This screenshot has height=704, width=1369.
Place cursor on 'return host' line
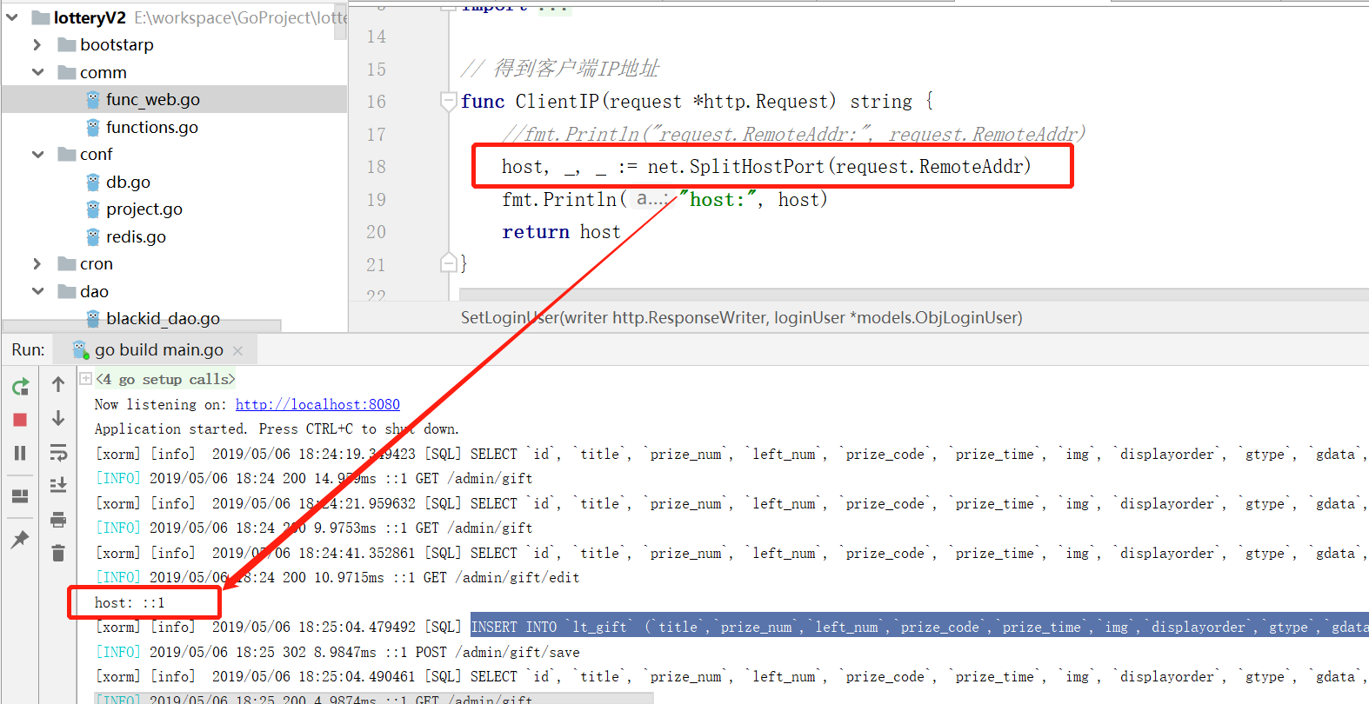(561, 232)
